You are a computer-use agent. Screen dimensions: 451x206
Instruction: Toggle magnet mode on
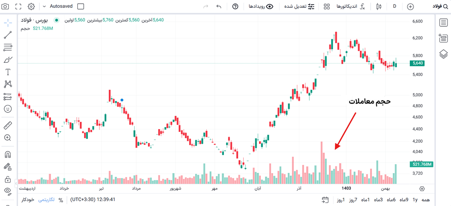pyautogui.click(x=8, y=154)
